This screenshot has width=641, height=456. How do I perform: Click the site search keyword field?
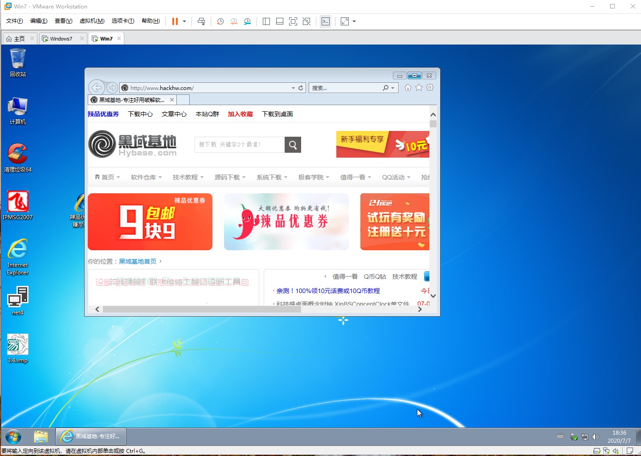pyautogui.click(x=240, y=145)
